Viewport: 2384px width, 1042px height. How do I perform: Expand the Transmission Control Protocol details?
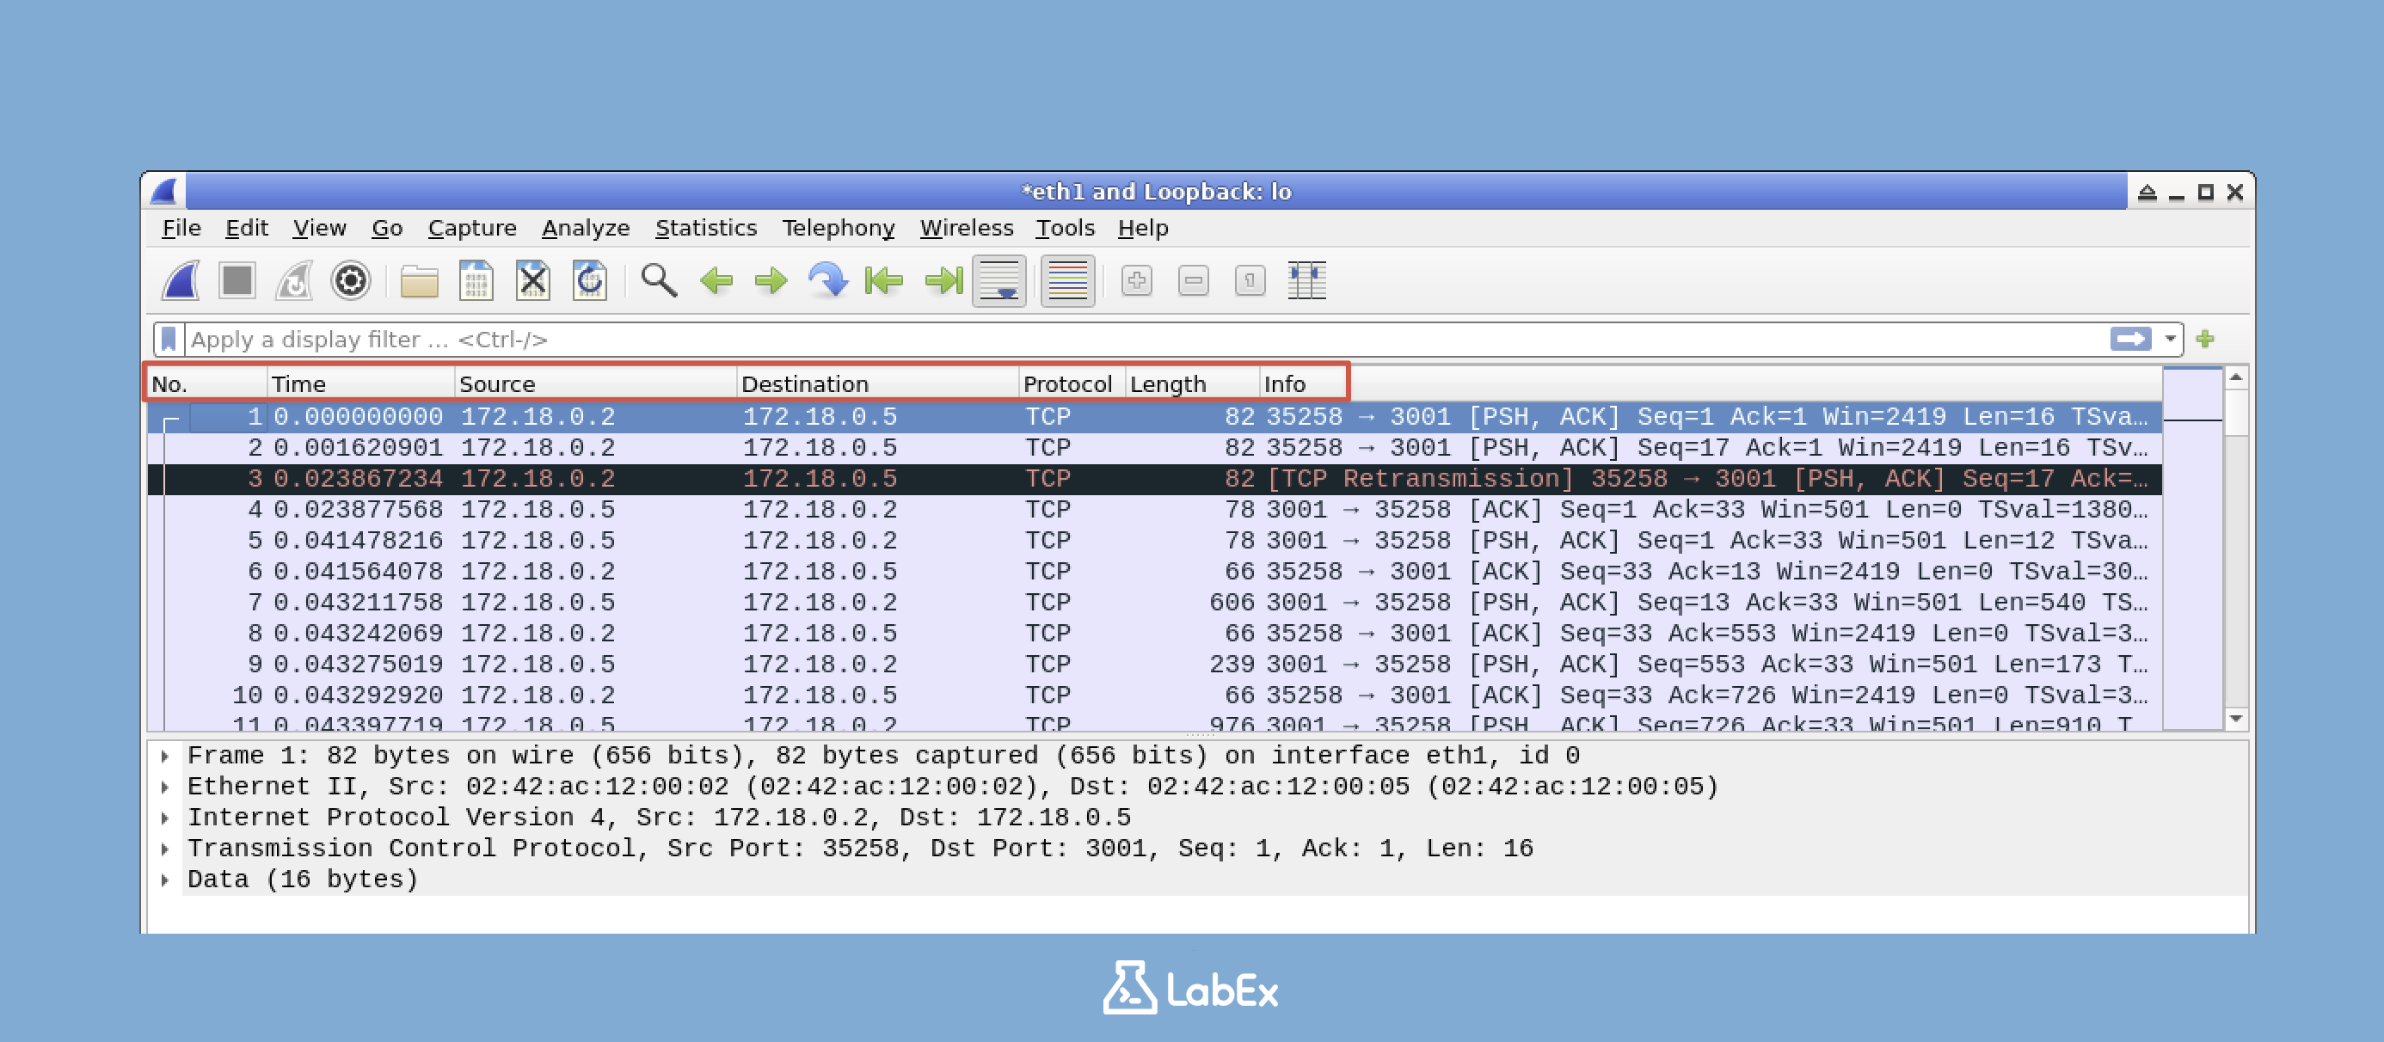pyautogui.click(x=167, y=847)
